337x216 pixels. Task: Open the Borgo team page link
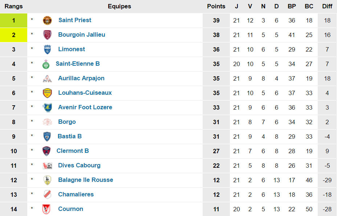pos(67,122)
